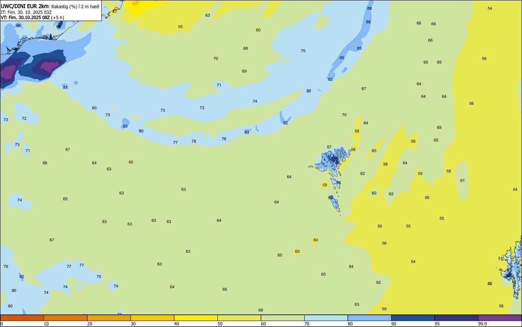Click the "UWC/DINI EUR 2km" map title
The height and width of the screenshot is (327, 522).
click(25, 6)
